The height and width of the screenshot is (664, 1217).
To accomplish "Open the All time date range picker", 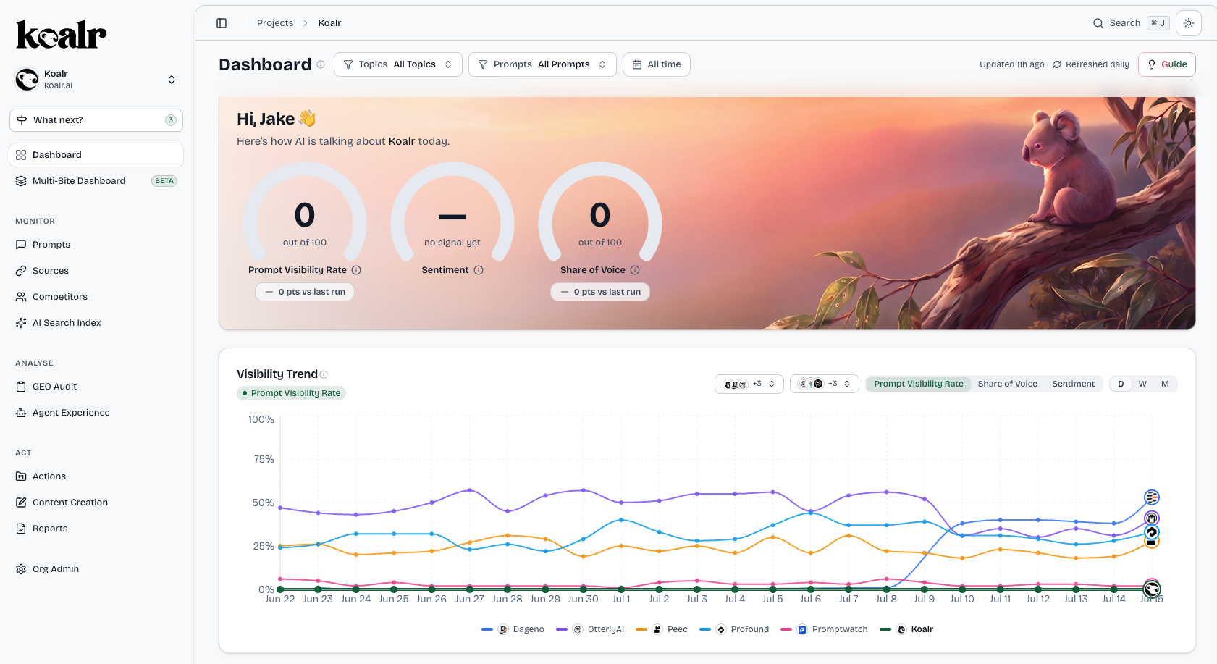I will pos(656,64).
